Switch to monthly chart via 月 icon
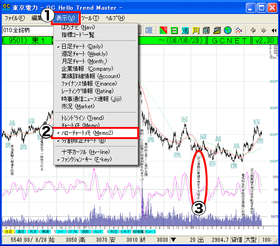 tap(196, 30)
